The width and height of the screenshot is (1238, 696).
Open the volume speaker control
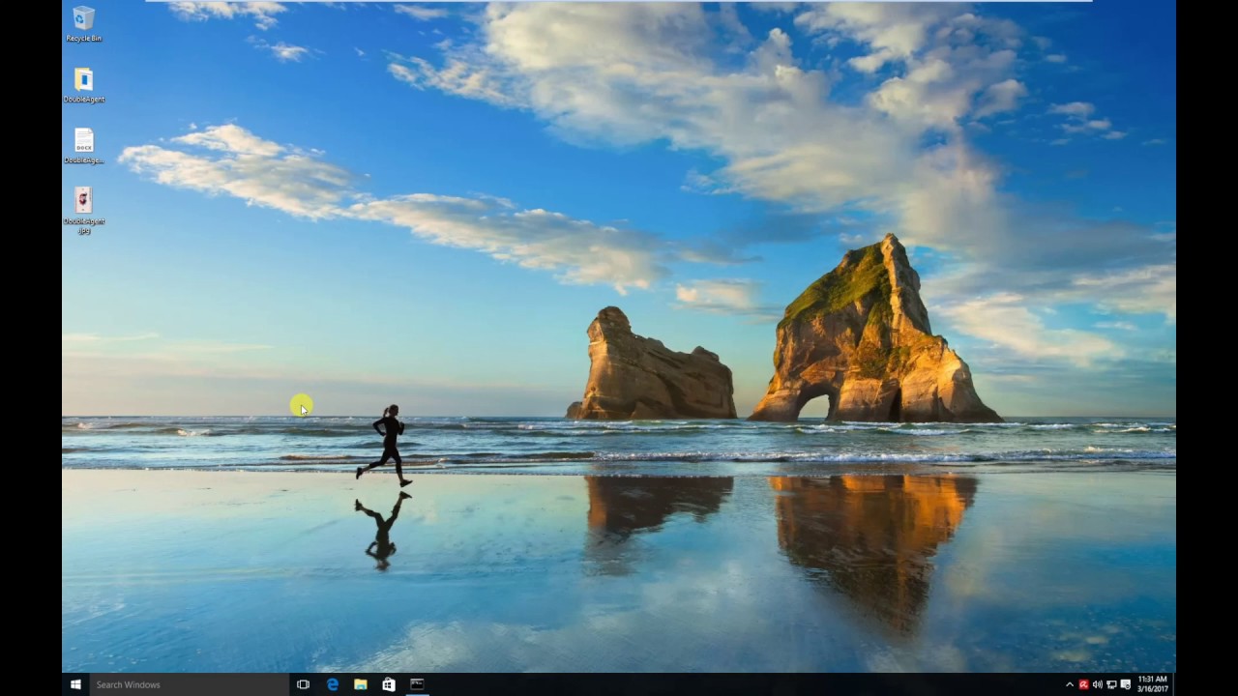[x=1098, y=684]
